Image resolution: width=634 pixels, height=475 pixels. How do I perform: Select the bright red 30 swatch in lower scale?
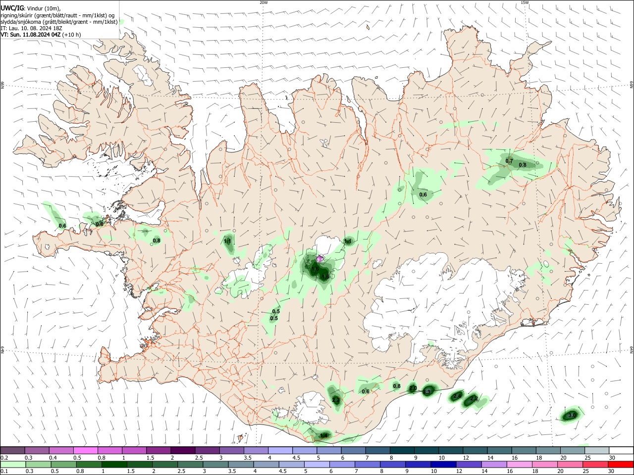(621, 464)
